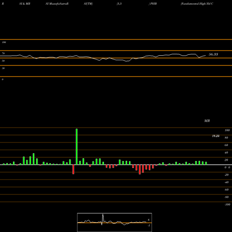Click the 'Fundamental High Yld C' title text
This screenshot has width=232, height=232.
point(197,4)
